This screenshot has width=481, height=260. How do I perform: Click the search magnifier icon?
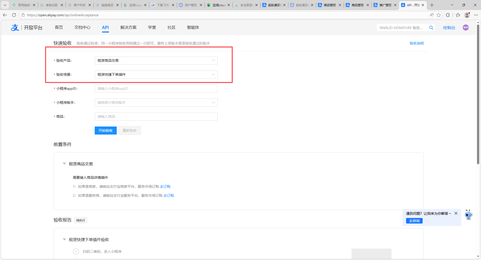point(431,28)
